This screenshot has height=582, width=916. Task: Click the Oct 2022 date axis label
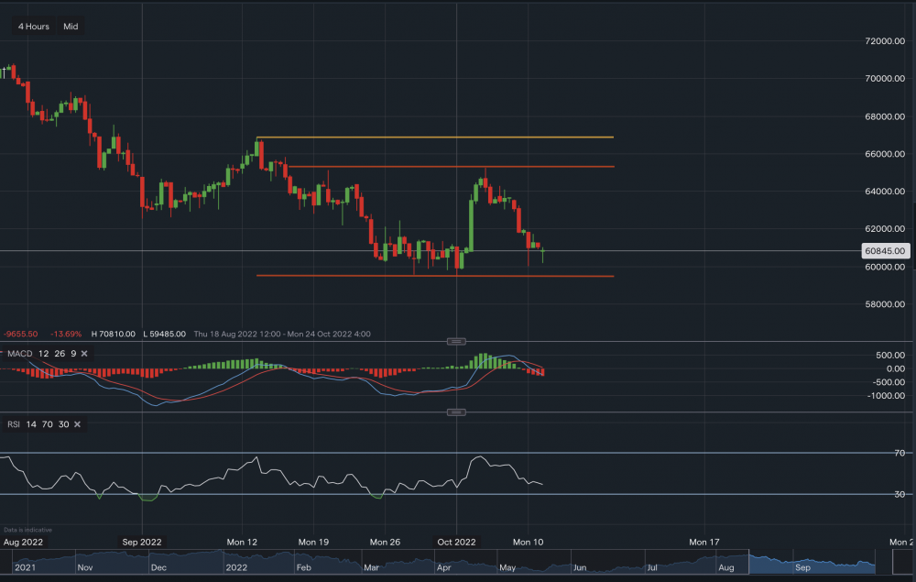[455, 542]
